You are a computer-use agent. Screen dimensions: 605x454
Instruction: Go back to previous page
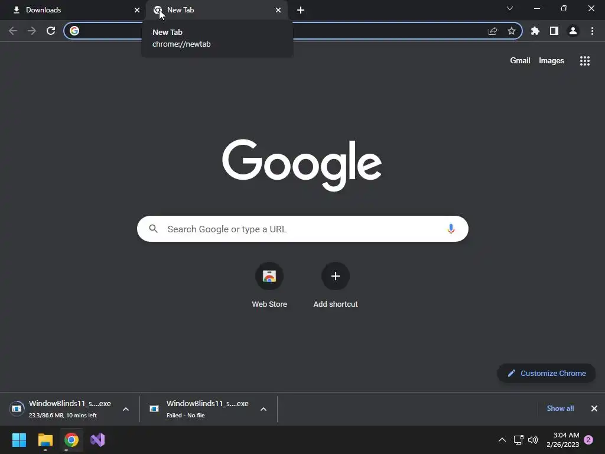[13, 31]
